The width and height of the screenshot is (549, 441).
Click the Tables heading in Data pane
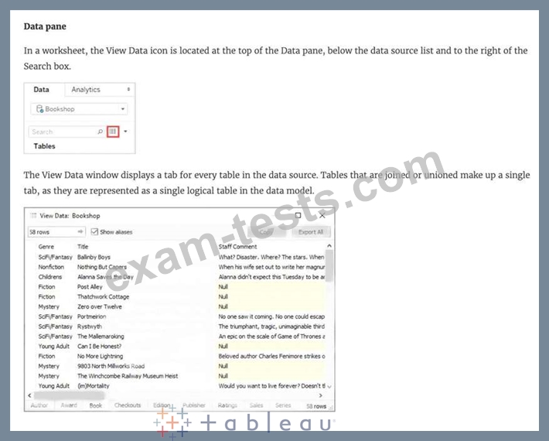pos(45,146)
